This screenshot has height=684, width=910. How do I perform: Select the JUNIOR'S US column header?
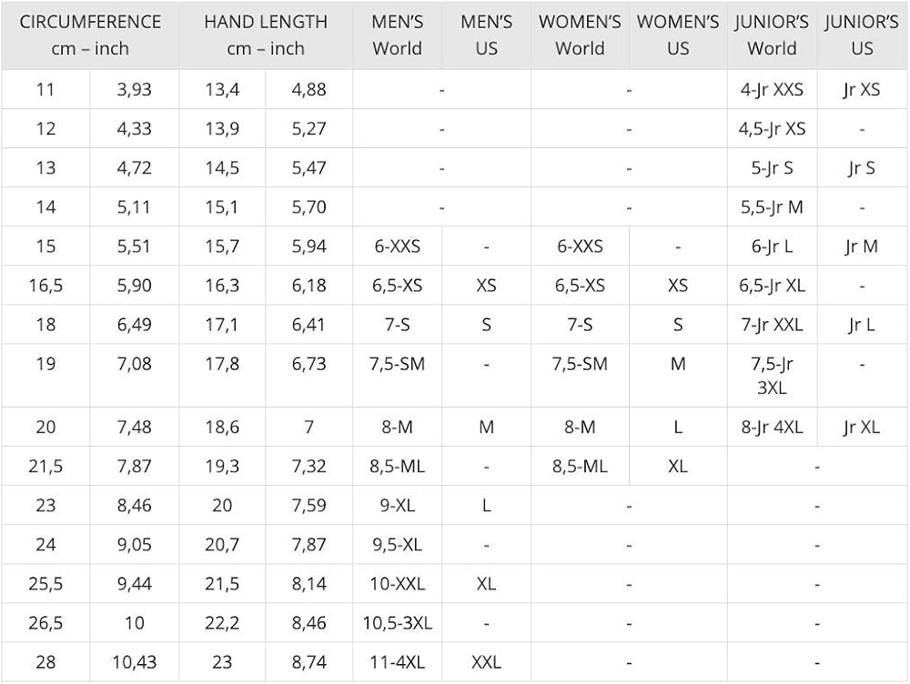pos(862,35)
